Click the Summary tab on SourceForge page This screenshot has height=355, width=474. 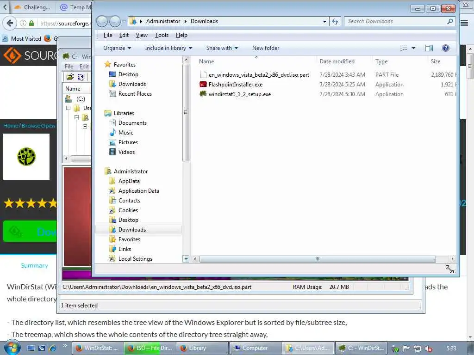pos(34,266)
